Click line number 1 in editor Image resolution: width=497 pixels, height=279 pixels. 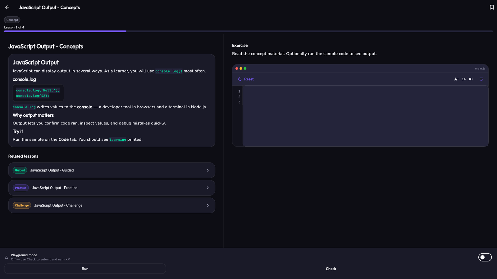pyautogui.click(x=239, y=91)
